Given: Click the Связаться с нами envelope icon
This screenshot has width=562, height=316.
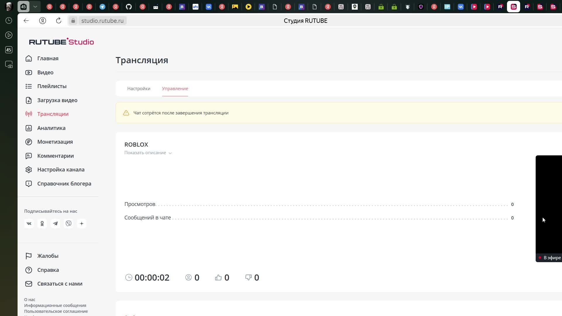Looking at the screenshot, I should click(29, 284).
